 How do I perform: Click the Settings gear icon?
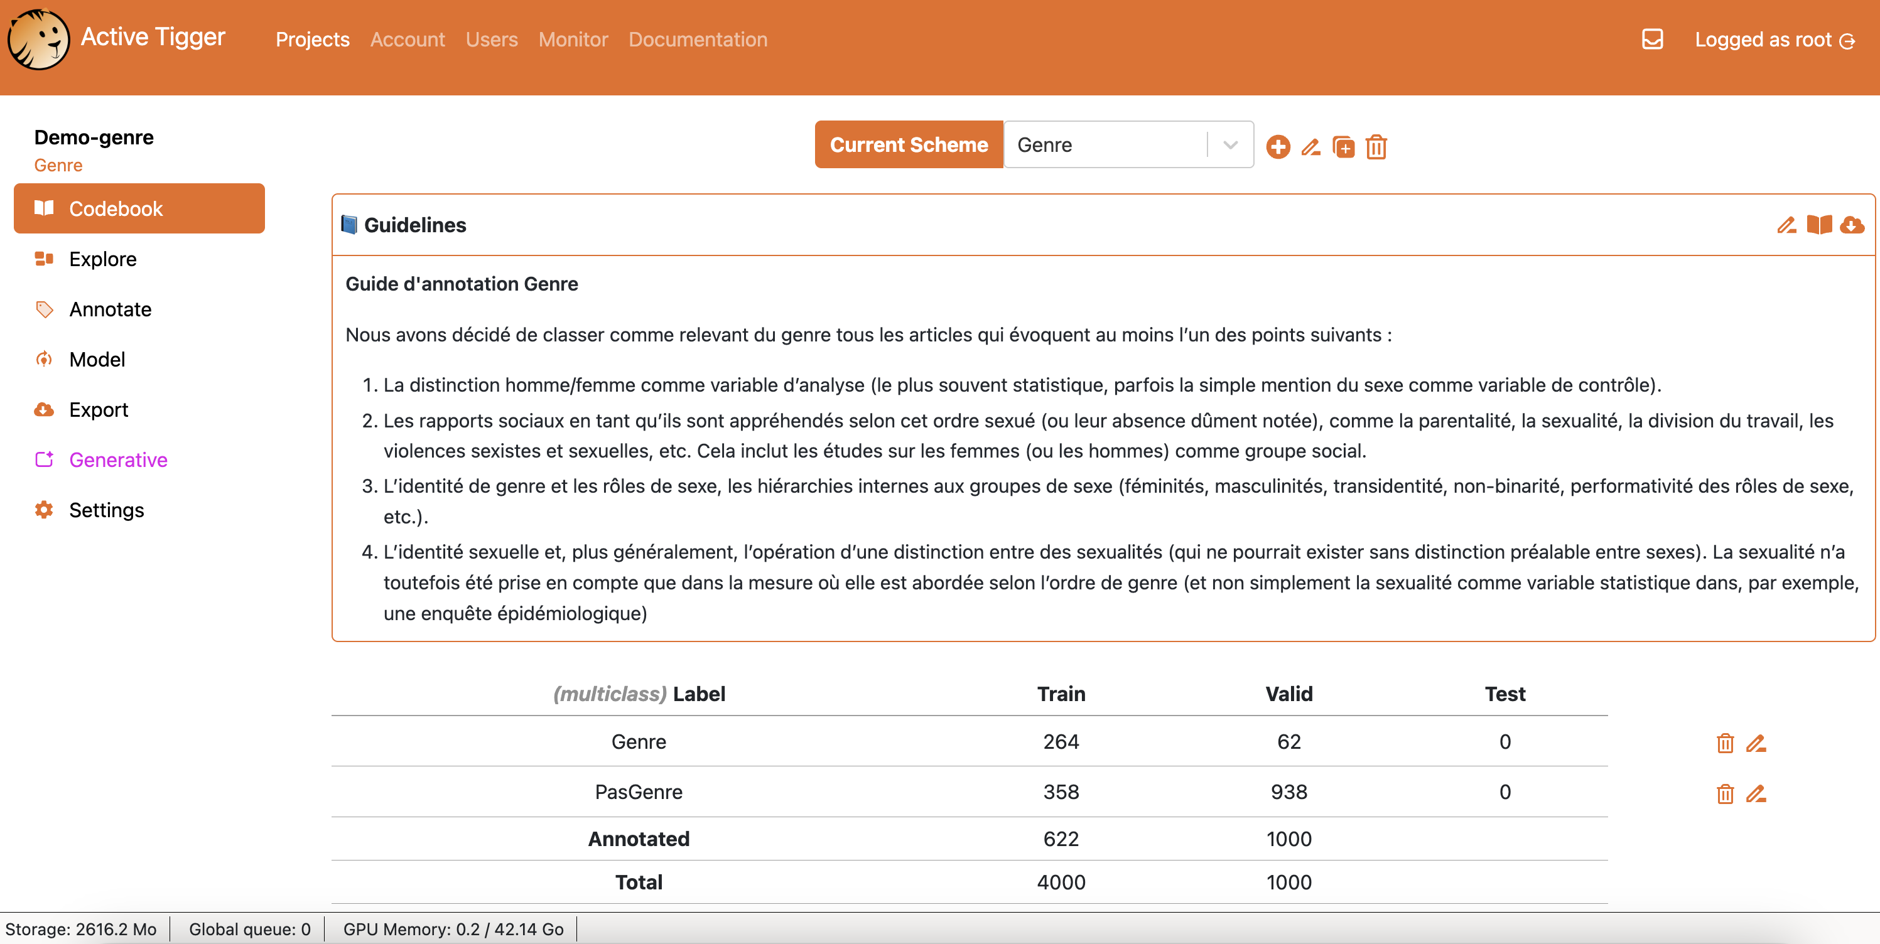44,509
